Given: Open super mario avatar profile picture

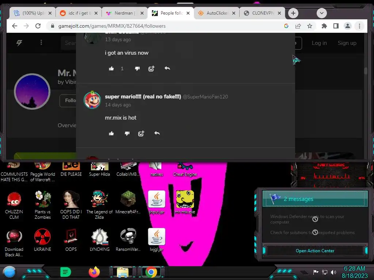Looking at the screenshot, I should [92, 100].
